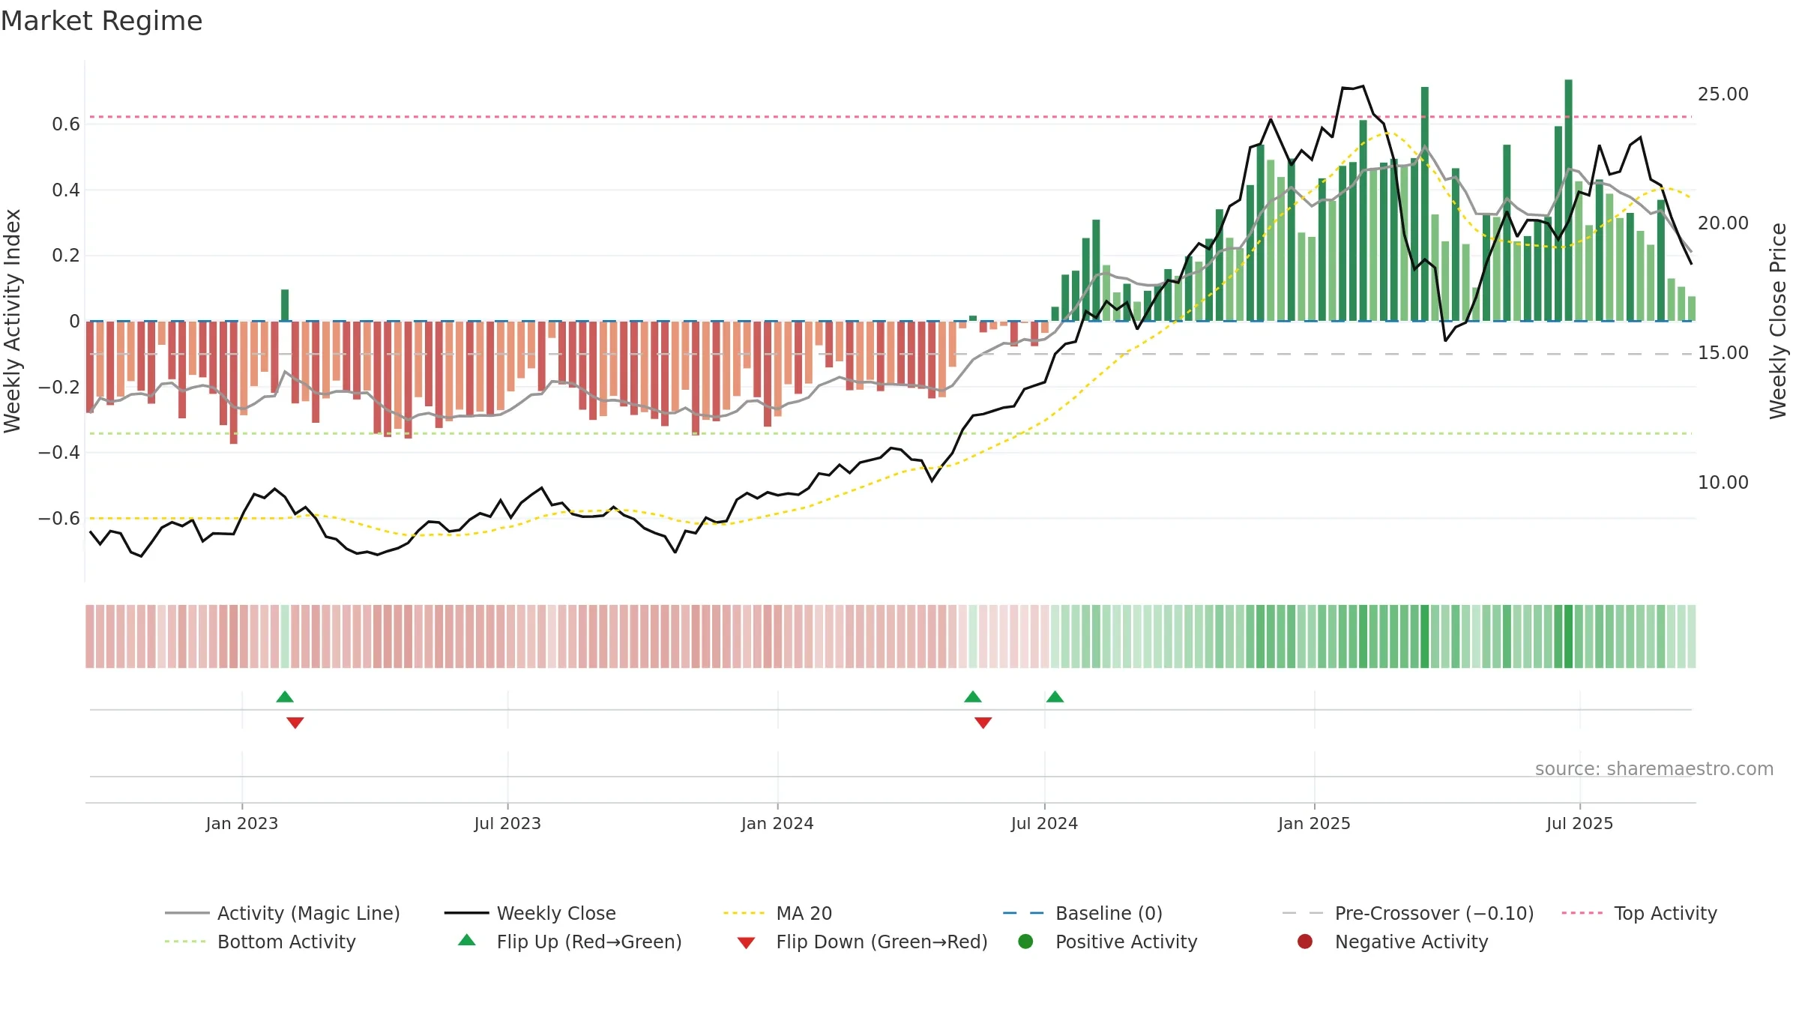Click the source: sharemaestro.com text

1654,769
